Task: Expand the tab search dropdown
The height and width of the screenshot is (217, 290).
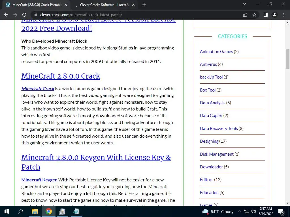Action: point(244,4)
